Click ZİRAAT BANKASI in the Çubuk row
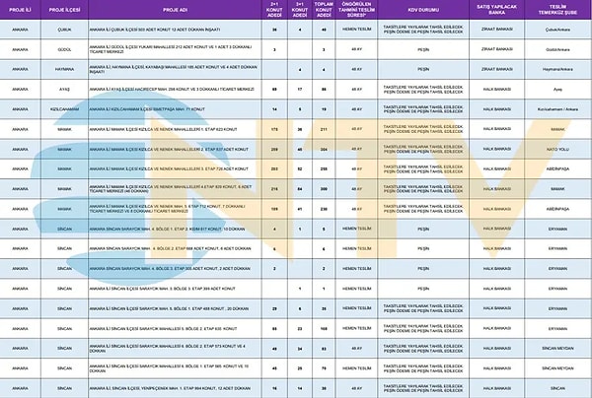This screenshot has width=592, height=398. click(x=497, y=30)
